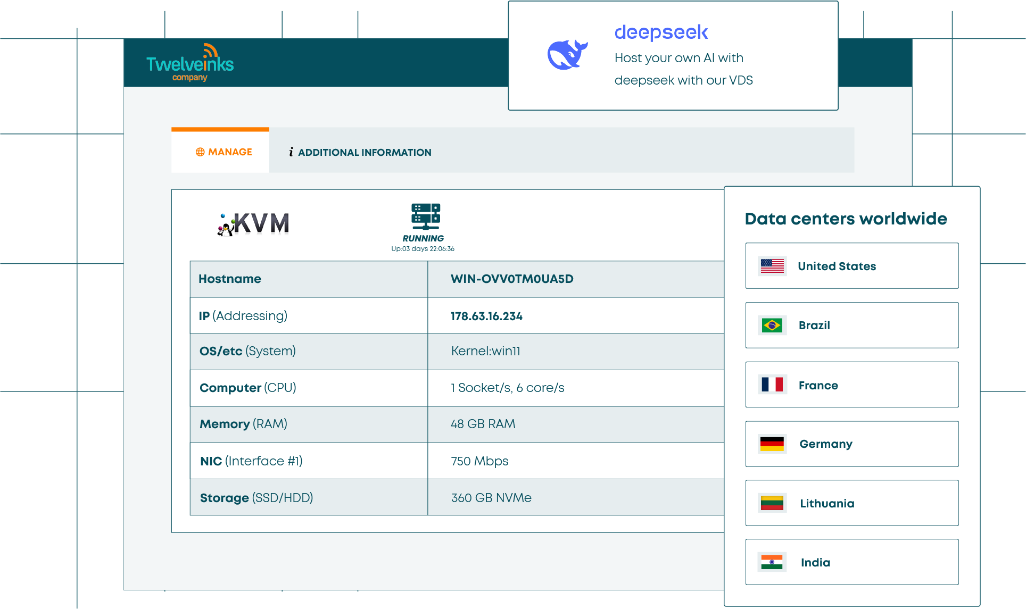Click the Lithuania flag icon
The width and height of the screenshot is (1026, 609).
pyautogui.click(x=772, y=503)
